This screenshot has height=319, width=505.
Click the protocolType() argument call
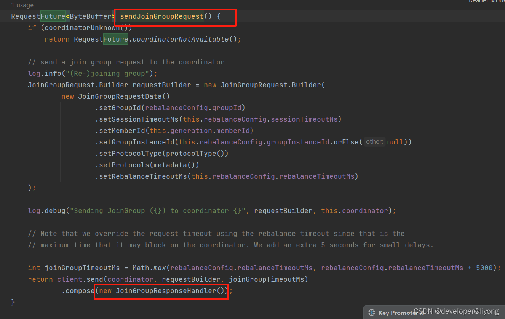[x=195, y=154]
